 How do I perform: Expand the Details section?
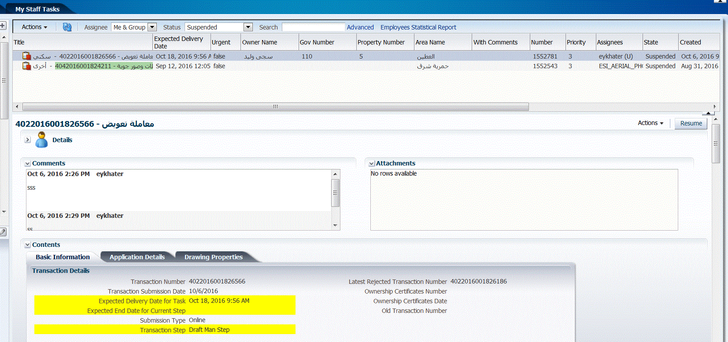(x=27, y=140)
